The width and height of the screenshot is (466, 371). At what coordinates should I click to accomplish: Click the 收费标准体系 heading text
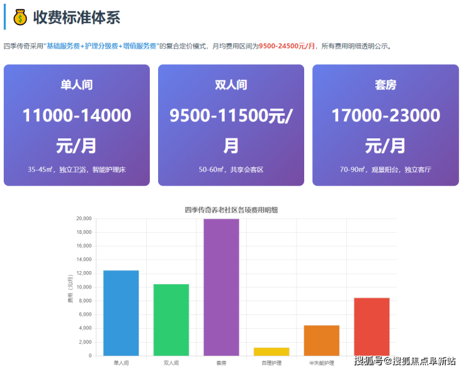coord(76,18)
